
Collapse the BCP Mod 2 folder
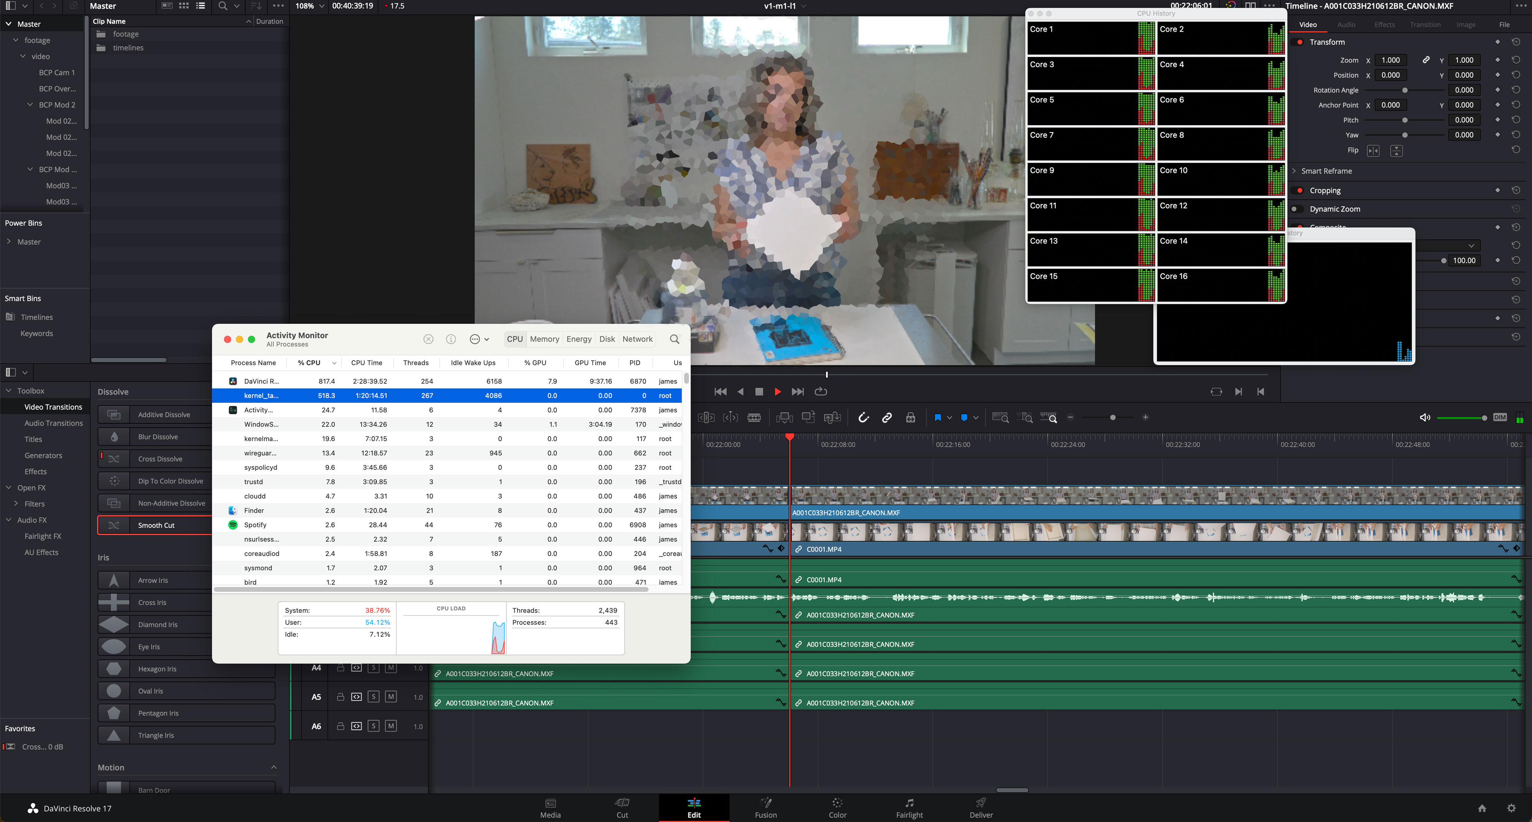pyautogui.click(x=30, y=105)
